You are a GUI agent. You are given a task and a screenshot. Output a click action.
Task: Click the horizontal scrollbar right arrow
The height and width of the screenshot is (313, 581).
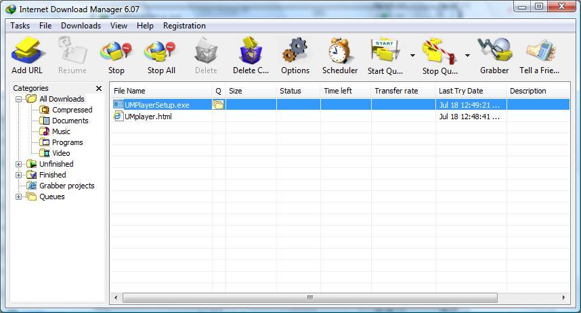click(563, 297)
